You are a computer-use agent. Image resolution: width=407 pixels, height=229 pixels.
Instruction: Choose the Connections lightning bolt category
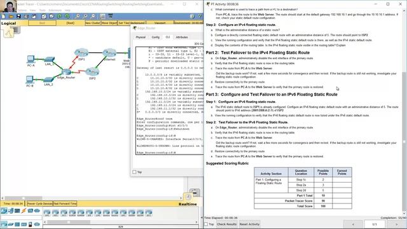(24, 211)
